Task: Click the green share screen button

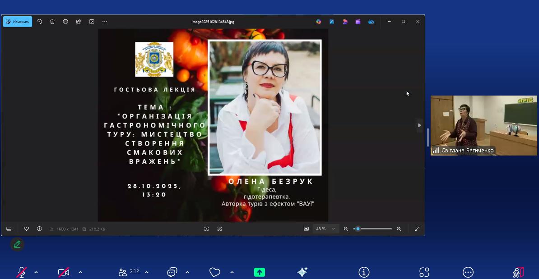Action: click(x=260, y=273)
